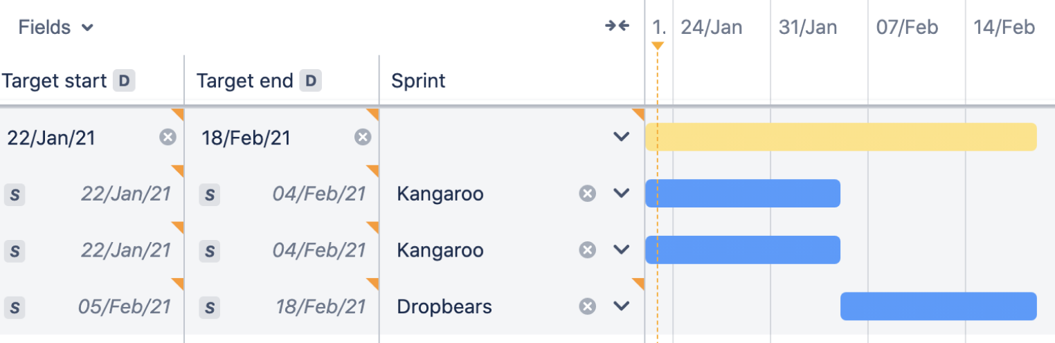
Task: Remove the Dropbears sprint assignment
Action: coord(587,306)
